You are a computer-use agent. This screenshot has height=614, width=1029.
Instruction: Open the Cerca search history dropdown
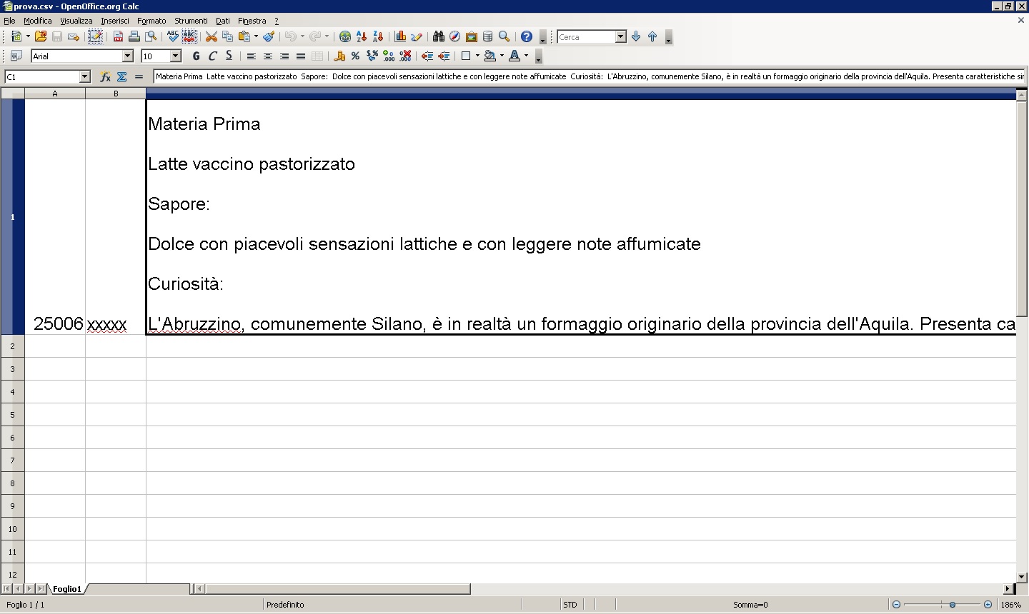coord(620,36)
